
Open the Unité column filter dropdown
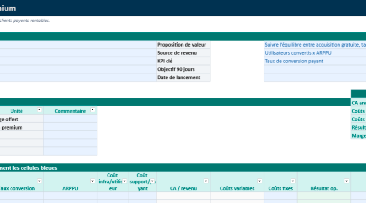[39, 110]
